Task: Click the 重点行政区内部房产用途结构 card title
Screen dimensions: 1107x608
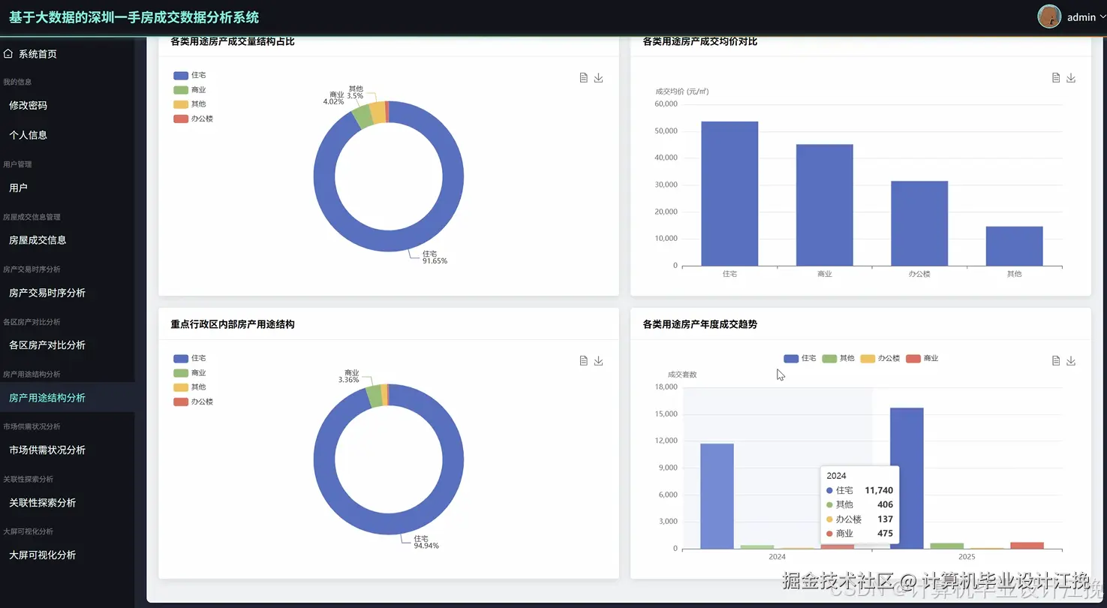Action: (x=233, y=324)
